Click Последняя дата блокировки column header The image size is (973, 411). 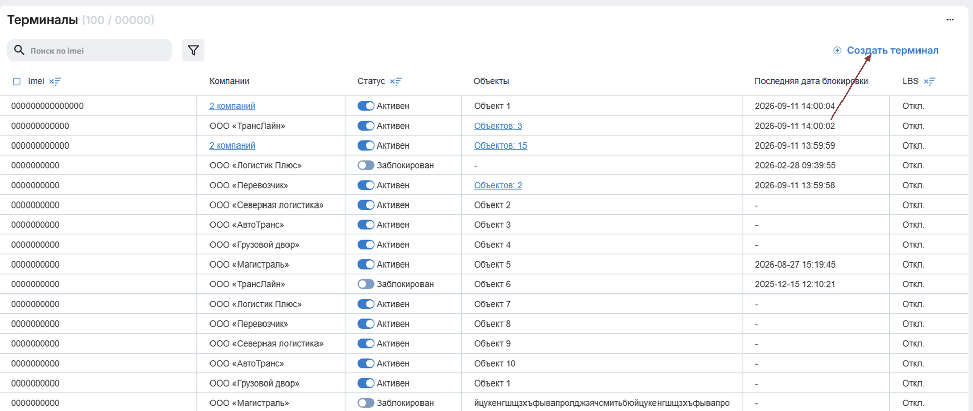pyautogui.click(x=811, y=81)
